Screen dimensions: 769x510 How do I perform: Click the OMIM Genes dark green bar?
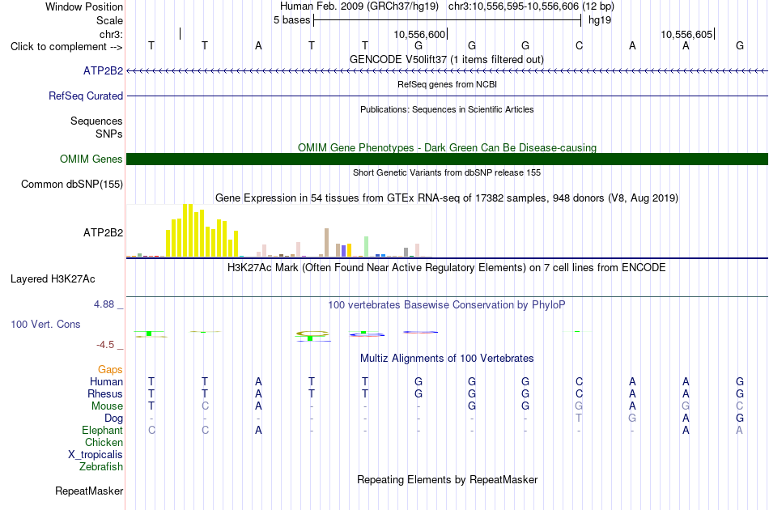447,159
